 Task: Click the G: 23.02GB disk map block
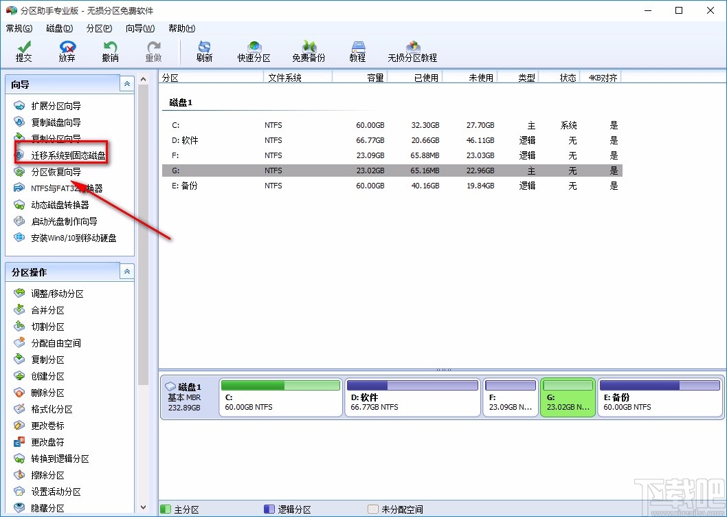[568, 398]
